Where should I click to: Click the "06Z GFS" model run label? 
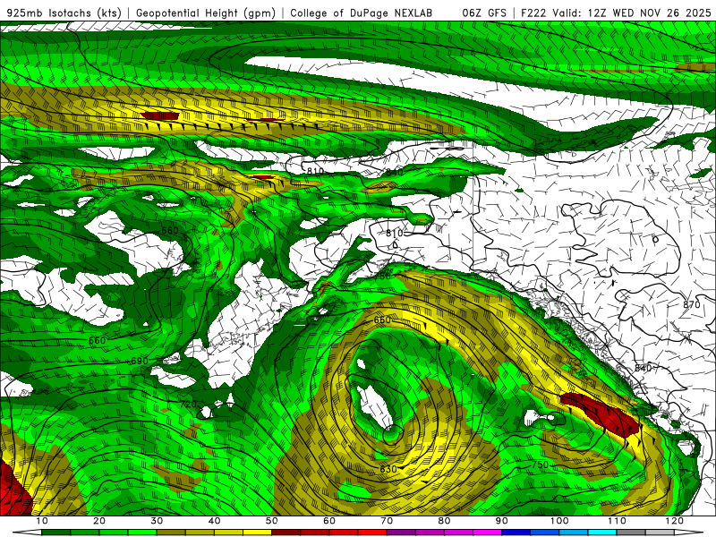coord(484,13)
